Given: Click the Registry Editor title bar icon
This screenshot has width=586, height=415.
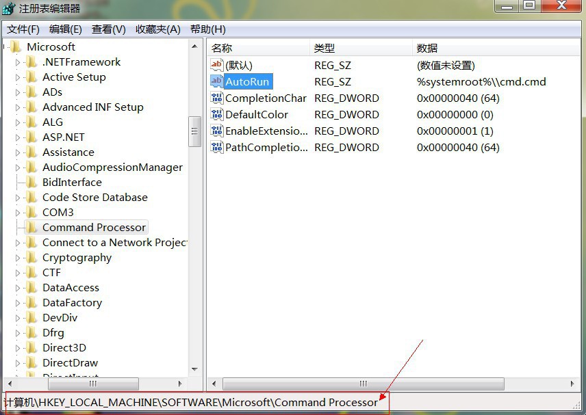Looking at the screenshot, I should [x=10, y=8].
